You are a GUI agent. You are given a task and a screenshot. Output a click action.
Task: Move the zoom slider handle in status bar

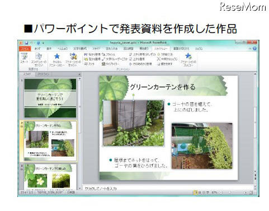point(230,193)
